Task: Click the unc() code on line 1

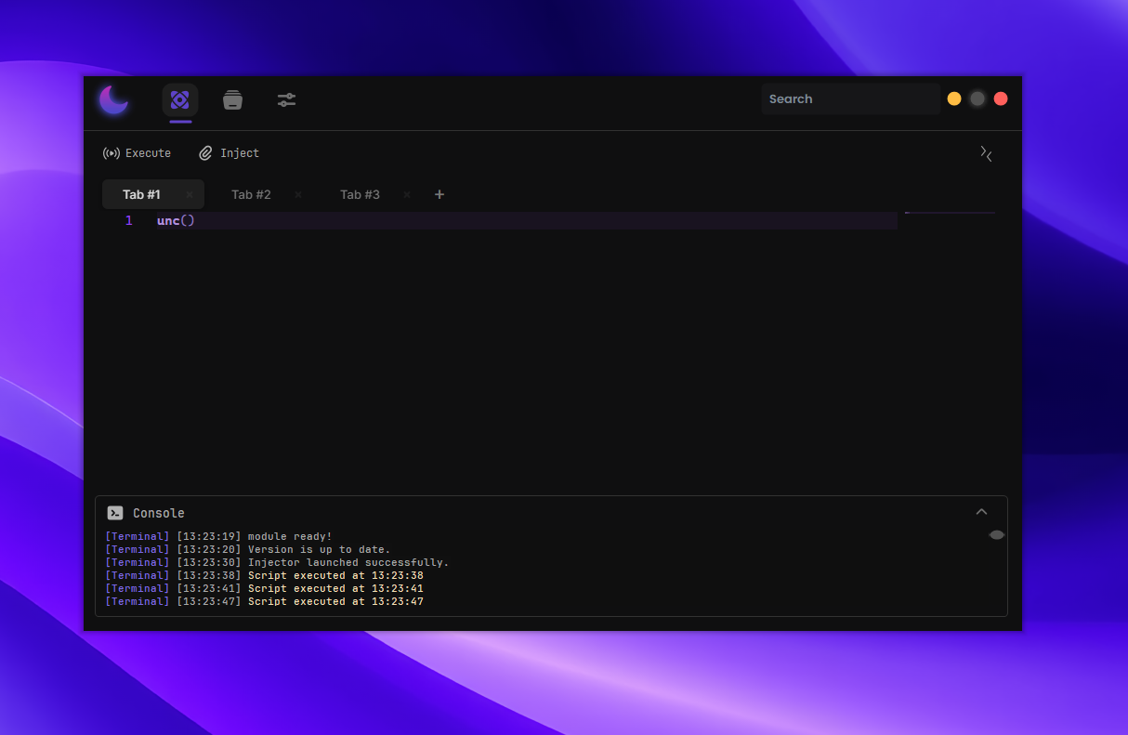Action: (176, 220)
